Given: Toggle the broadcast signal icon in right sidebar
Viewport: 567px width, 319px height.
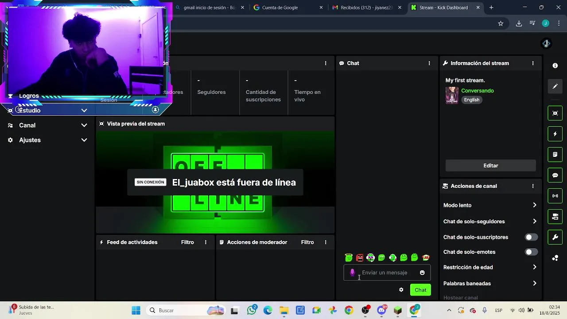Looking at the screenshot, I should [555, 196].
